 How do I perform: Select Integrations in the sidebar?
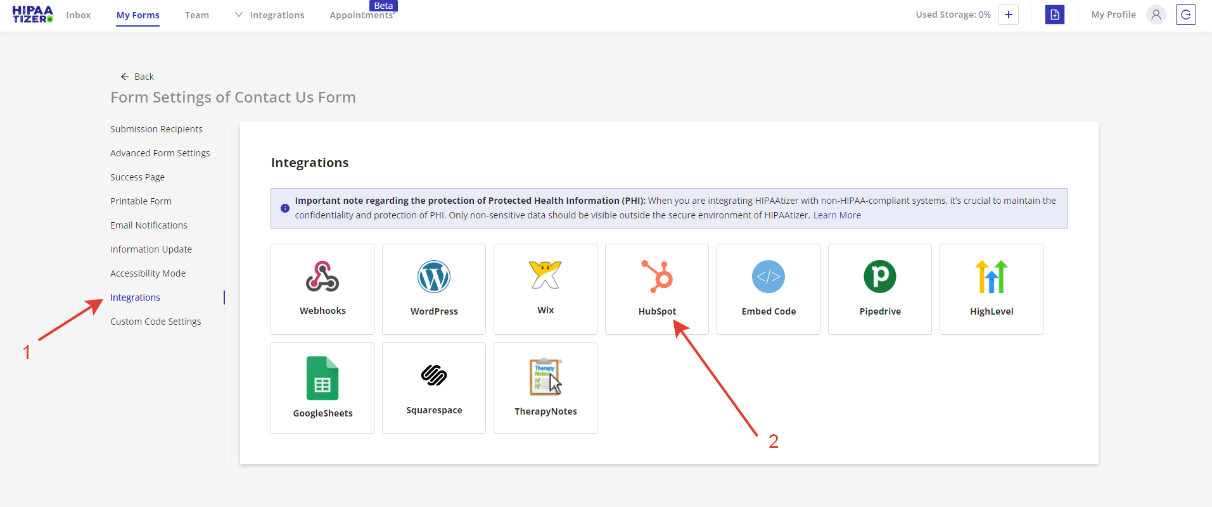pyautogui.click(x=135, y=297)
